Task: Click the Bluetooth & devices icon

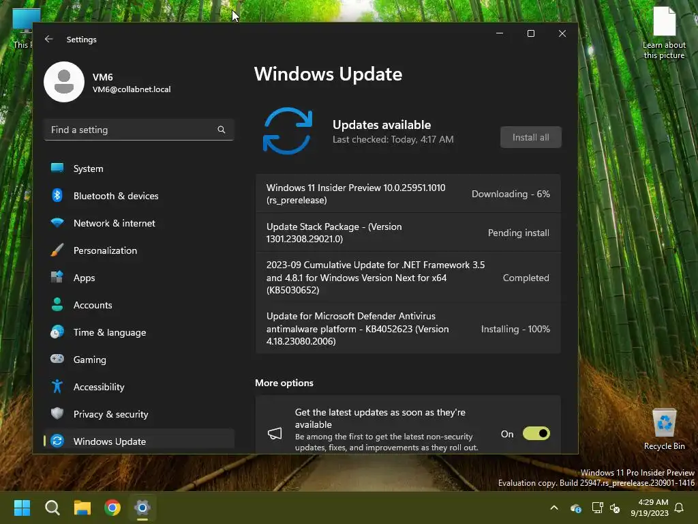Action: coord(57,195)
